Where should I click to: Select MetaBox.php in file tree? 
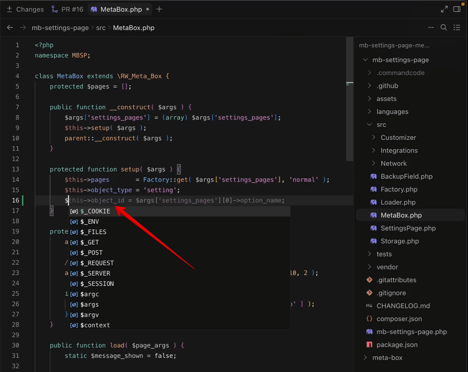[x=410, y=215]
